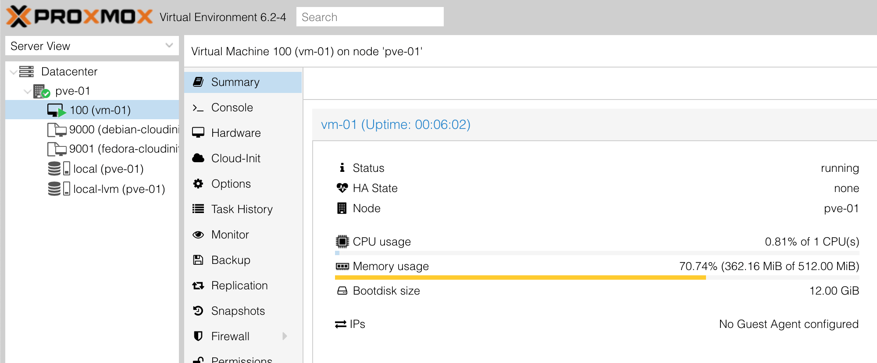This screenshot has width=877, height=363.
Task: Click the Task History list icon
Action: coord(198,209)
